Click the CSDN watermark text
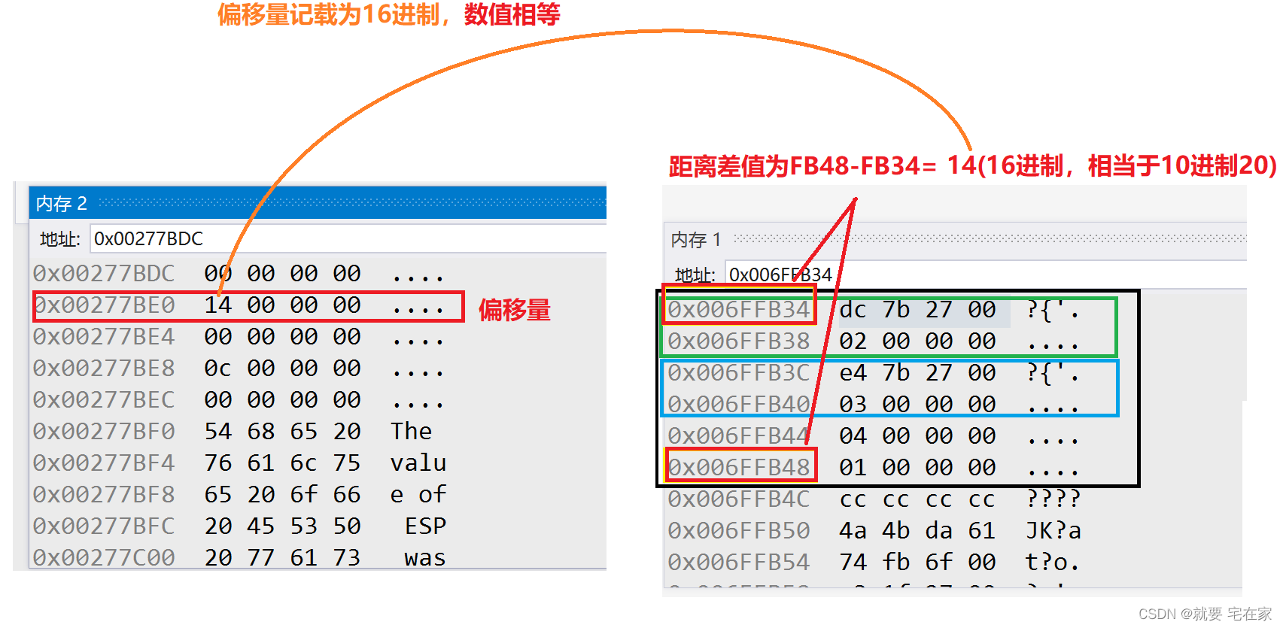Viewport: 1283px width, 628px height. 1204,614
